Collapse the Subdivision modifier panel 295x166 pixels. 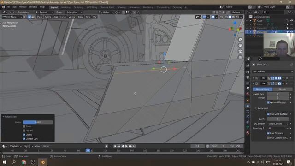254,83
